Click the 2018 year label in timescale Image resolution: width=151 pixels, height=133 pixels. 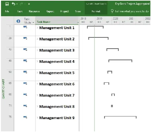[83, 19]
